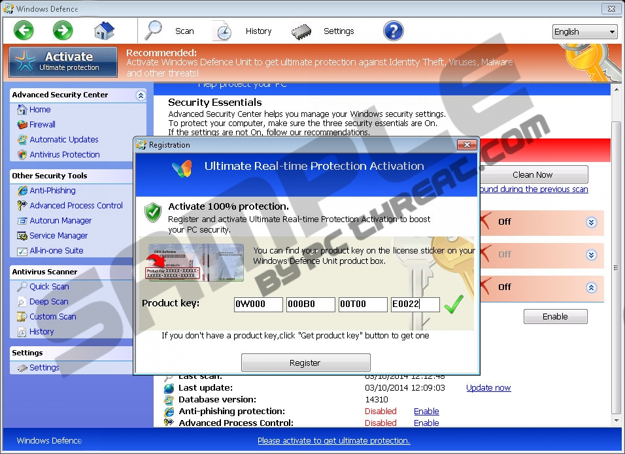The height and width of the screenshot is (454, 625).
Task: Collapse the third Off security row chevron
Action: [x=592, y=287]
